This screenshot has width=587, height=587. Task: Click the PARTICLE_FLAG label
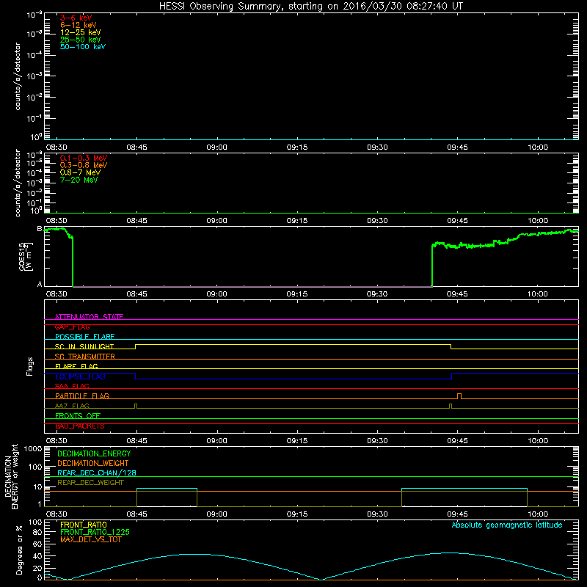(x=82, y=395)
